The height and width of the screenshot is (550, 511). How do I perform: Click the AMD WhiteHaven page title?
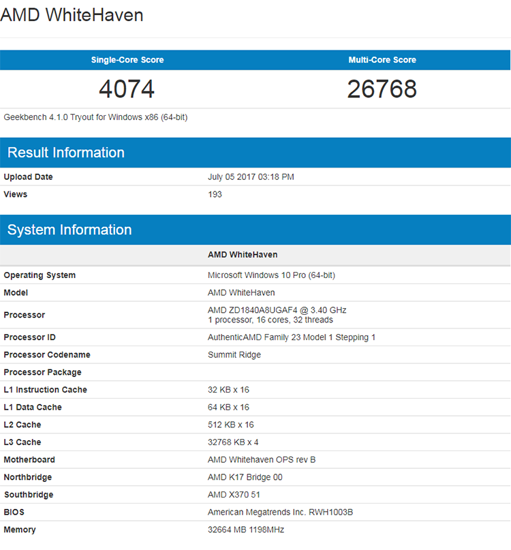[72, 15]
